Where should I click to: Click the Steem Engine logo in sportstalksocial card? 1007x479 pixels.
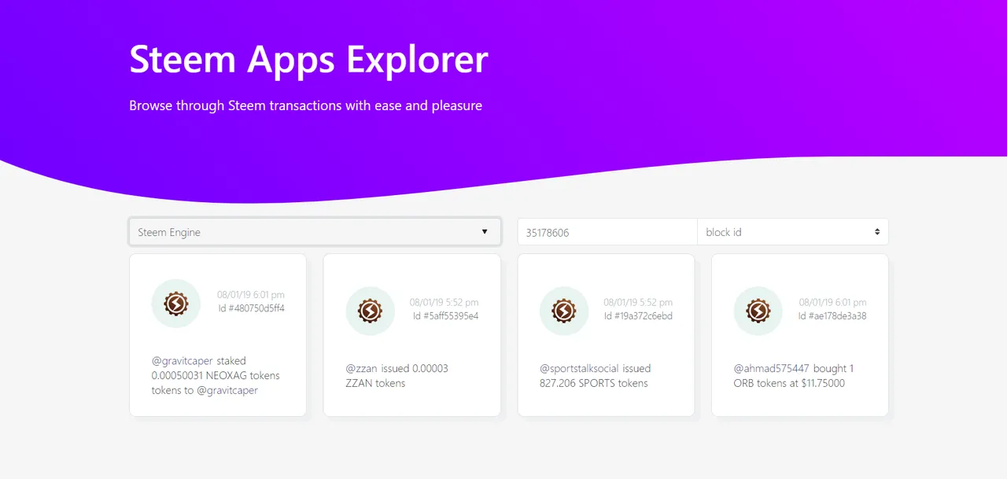[x=564, y=311]
